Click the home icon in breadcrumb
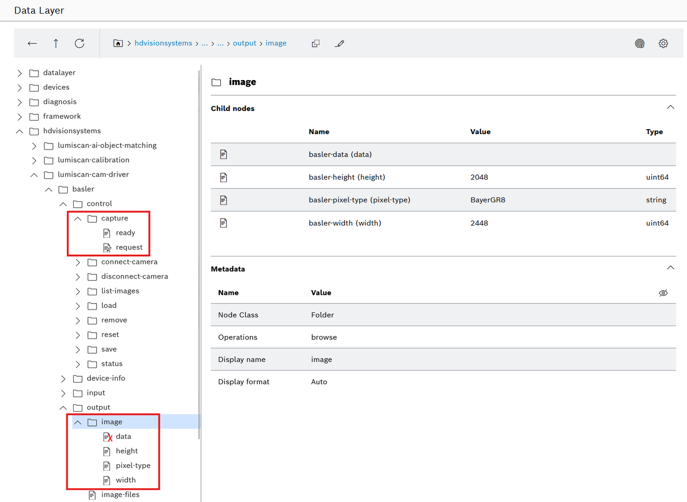Screen dimensions: 687x502 tap(118, 43)
